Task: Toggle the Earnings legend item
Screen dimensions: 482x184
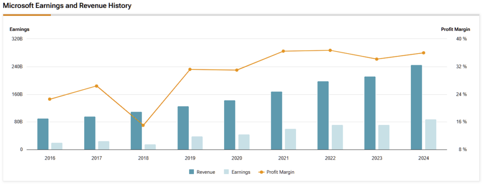Action: (x=237, y=172)
